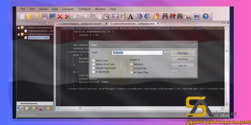251x125 pixels.
Task: Click the plain binoculars Find icon
Action: pyautogui.click(x=165, y=17)
